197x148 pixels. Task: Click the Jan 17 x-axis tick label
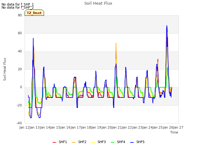coord(76,127)
